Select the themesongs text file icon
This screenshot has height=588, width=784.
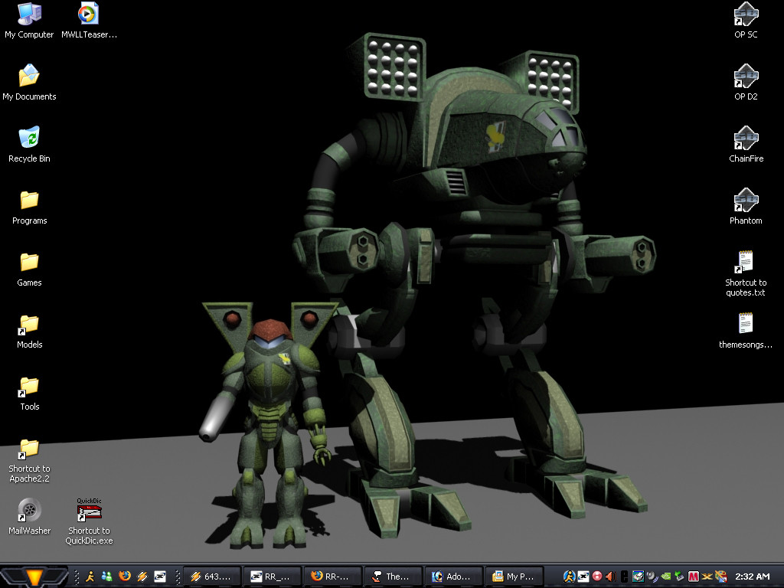(x=746, y=331)
